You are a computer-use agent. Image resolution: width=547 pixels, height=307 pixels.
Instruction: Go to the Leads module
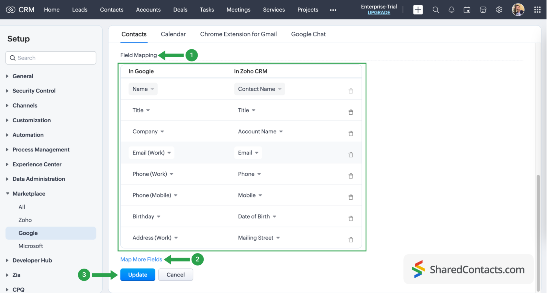[x=80, y=10]
